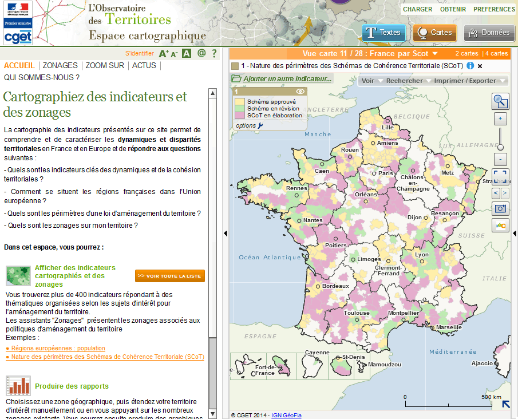This screenshot has height=419, width=518.
Task: Click the cget logo
Action: click(18, 37)
